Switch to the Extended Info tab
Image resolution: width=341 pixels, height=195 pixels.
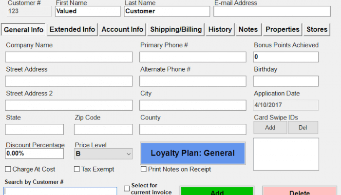click(72, 29)
